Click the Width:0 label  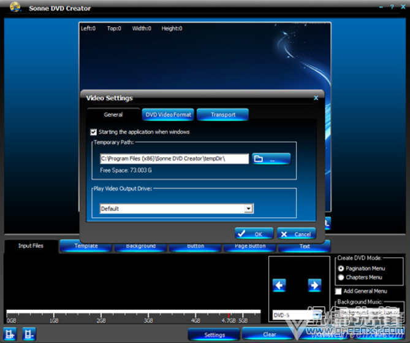point(142,29)
